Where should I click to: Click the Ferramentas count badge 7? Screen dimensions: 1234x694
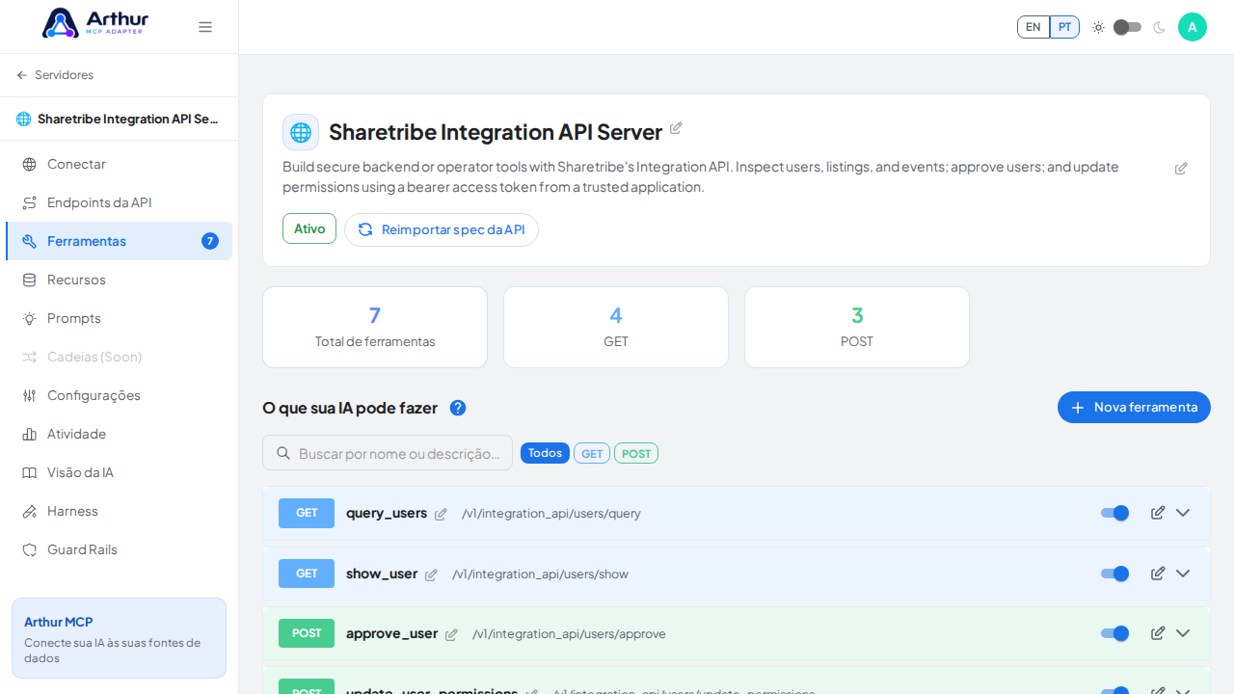210,241
